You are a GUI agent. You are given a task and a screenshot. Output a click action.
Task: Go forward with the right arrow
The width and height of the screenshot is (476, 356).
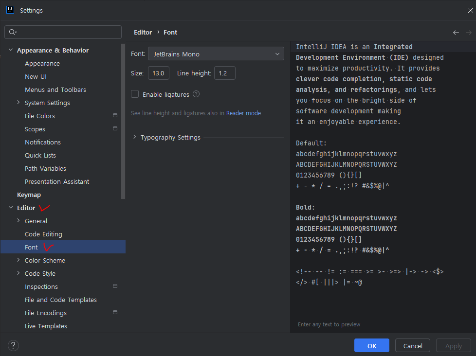click(469, 33)
